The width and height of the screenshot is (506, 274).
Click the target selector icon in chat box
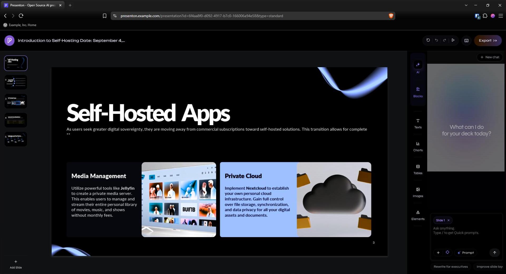tap(447, 252)
